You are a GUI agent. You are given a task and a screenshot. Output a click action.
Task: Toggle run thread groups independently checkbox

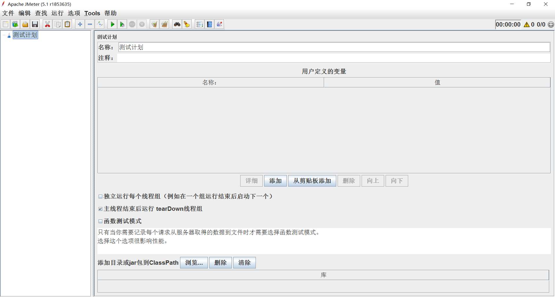(x=100, y=196)
